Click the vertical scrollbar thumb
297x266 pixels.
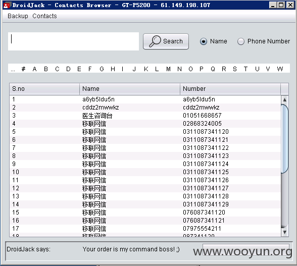pyautogui.click(x=285, y=139)
